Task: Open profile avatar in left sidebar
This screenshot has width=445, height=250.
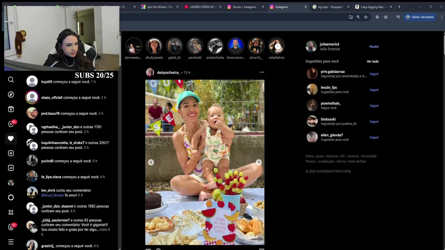Action: click(x=11, y=183)
